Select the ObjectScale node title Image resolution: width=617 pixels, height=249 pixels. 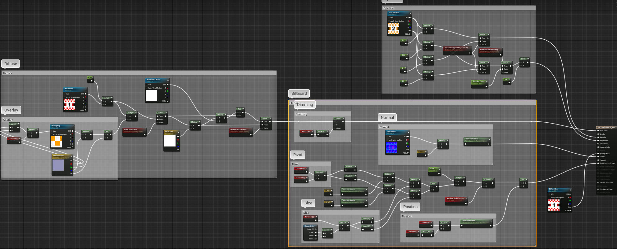coord(310,226)
